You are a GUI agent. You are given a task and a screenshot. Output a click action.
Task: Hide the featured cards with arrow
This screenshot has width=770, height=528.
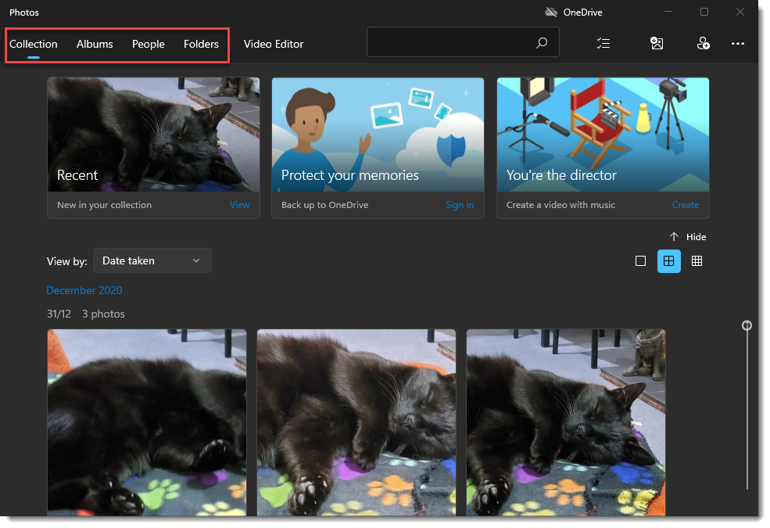tap(687, 237)
